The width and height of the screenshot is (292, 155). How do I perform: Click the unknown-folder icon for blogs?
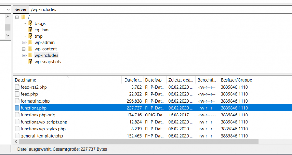30,23
